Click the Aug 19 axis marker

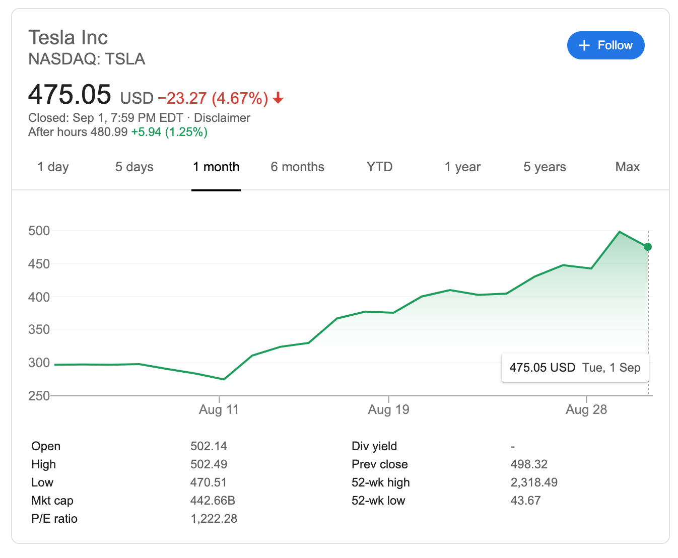(x=388, y=409)
